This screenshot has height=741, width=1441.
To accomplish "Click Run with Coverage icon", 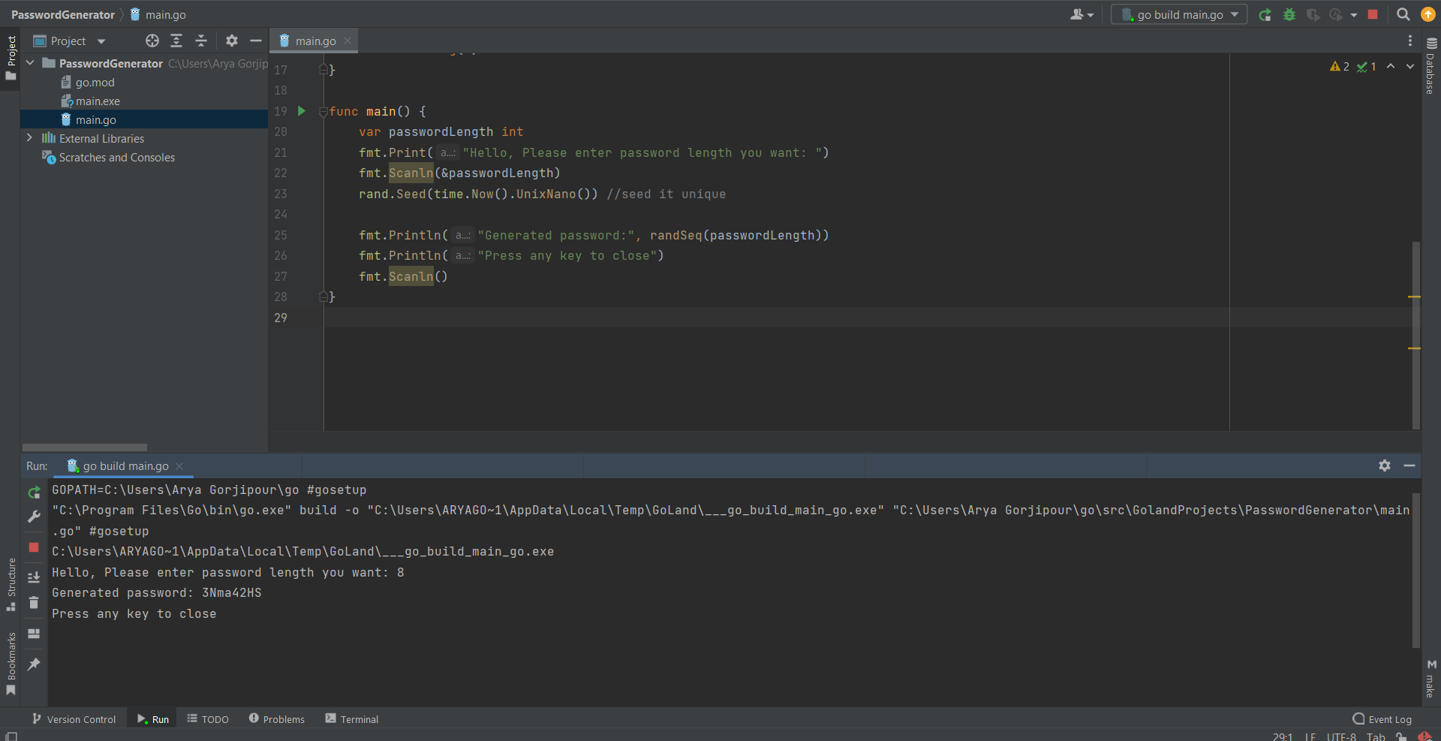I will point(1313,14).
